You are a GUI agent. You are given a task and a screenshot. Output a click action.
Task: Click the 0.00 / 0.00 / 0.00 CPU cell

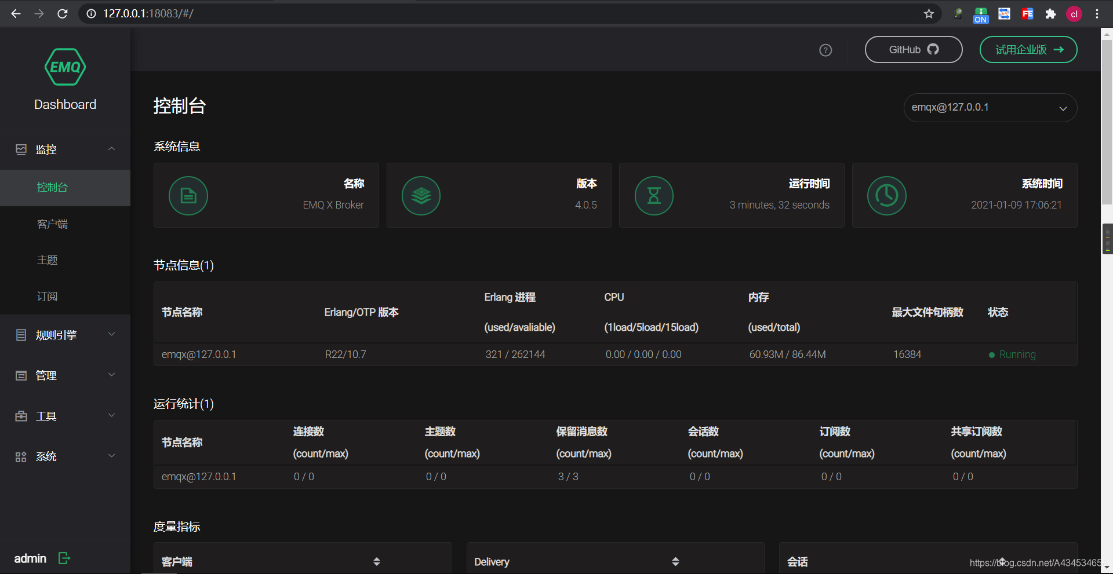click(643, 354)
